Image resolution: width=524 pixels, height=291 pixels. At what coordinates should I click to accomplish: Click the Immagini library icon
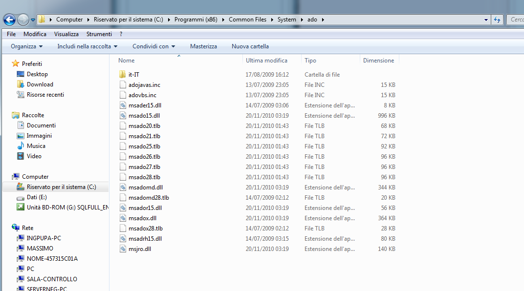(21, 135)
